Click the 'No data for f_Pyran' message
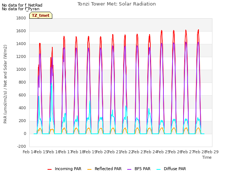This screenshot has width=234, height=176. point(20,9)
